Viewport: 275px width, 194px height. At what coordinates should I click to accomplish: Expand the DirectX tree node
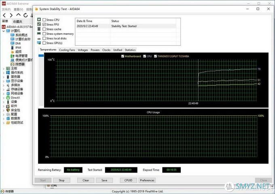point(4,98)
